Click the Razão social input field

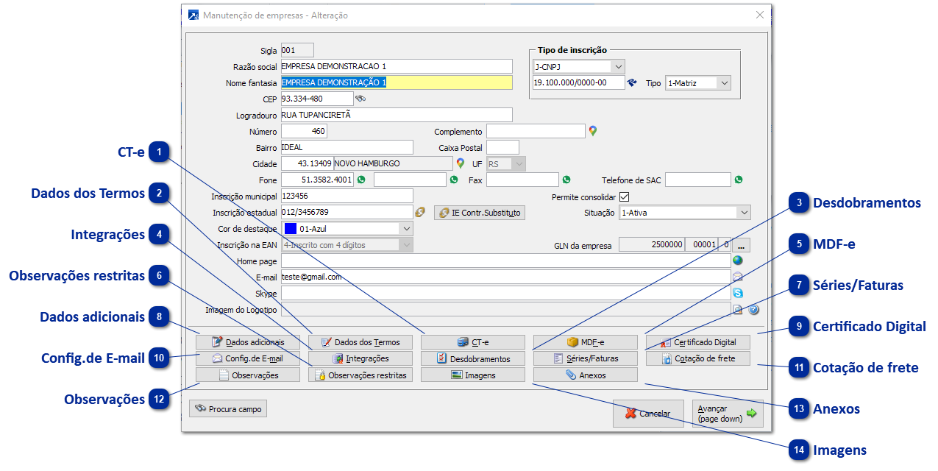coord(396,66)
